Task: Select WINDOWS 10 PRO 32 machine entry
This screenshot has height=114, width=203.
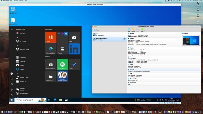Action: tap(109, 39)
